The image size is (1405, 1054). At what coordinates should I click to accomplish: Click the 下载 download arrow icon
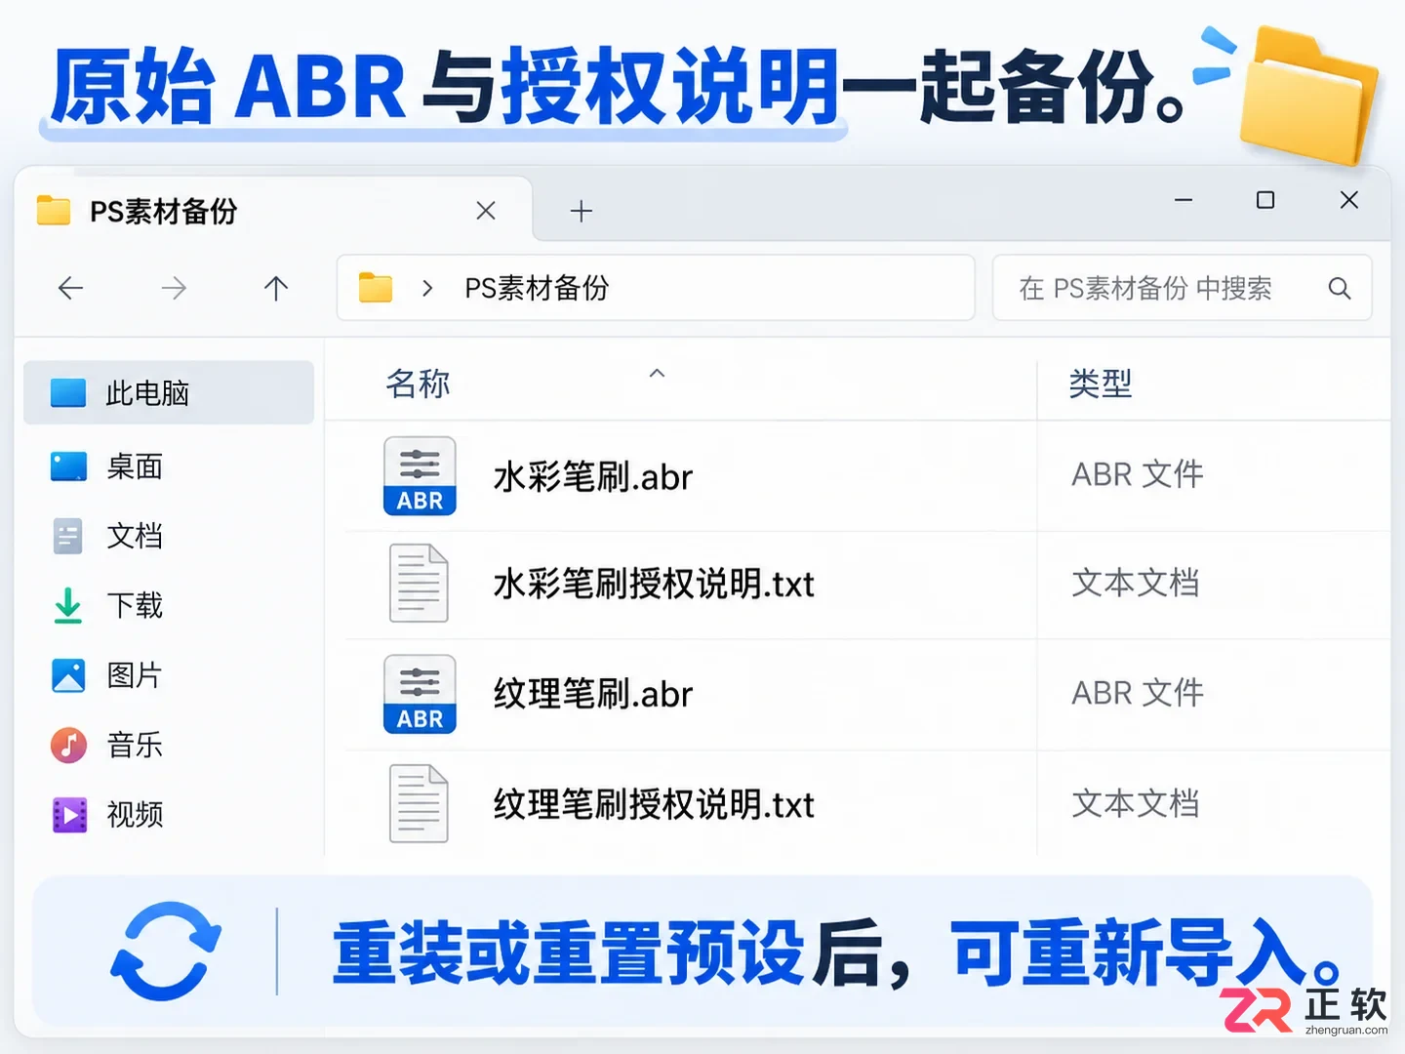pyautogui.click(x=68, y=605)
